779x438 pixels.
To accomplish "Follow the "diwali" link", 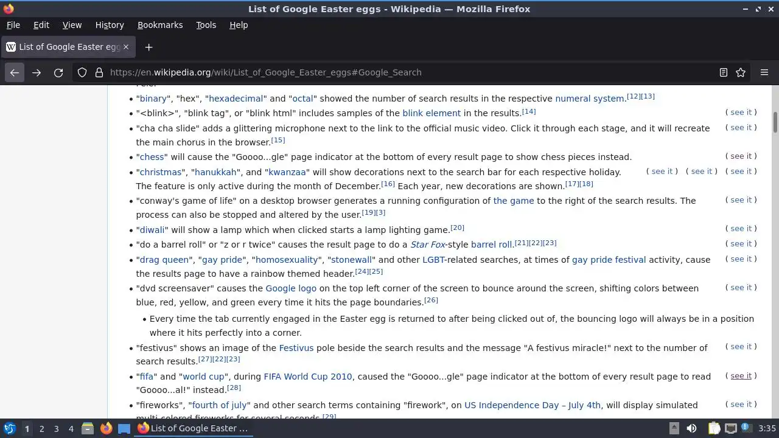I will click(152, 230).
